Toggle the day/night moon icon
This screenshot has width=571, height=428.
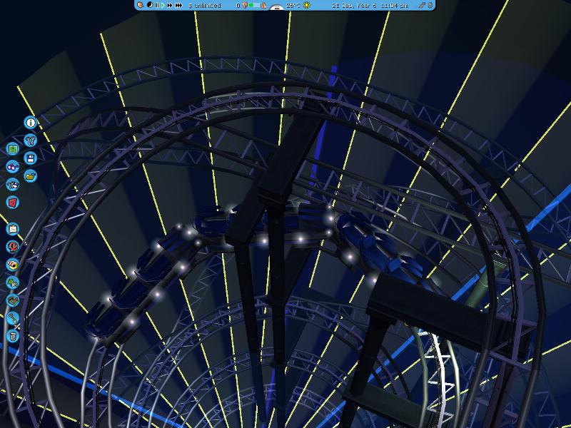[150, 5]
